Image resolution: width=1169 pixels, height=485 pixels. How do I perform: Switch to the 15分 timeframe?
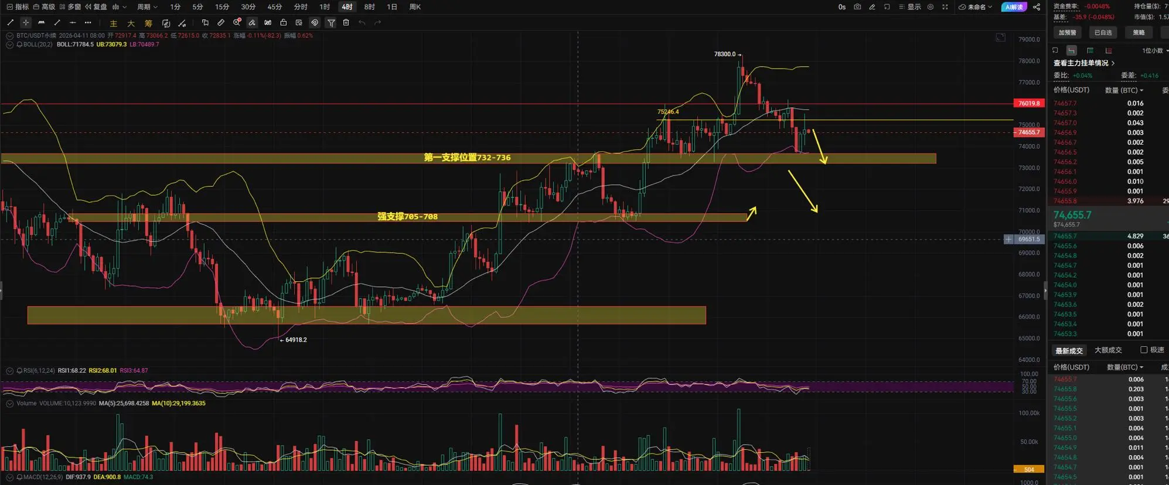coord(222,7)
